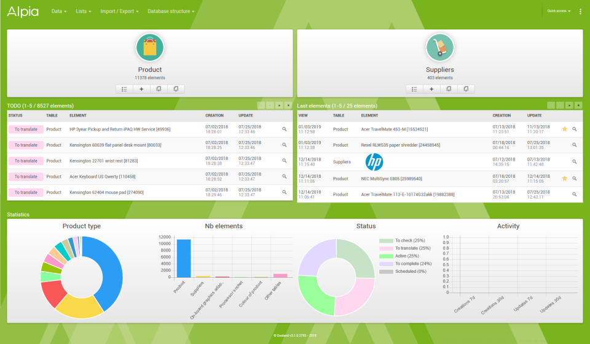Click To translate badge on HP 3year Pickup row

[26, 129]
